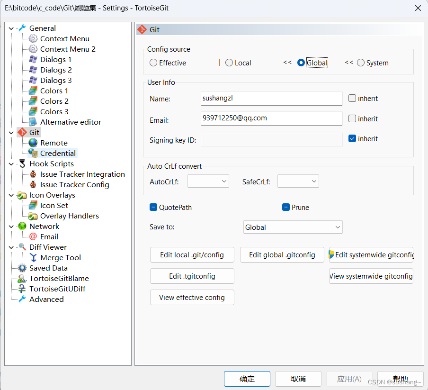Uncheck inherit for Signing key ID
Screen dimensions: 428x390
[352, 139]
